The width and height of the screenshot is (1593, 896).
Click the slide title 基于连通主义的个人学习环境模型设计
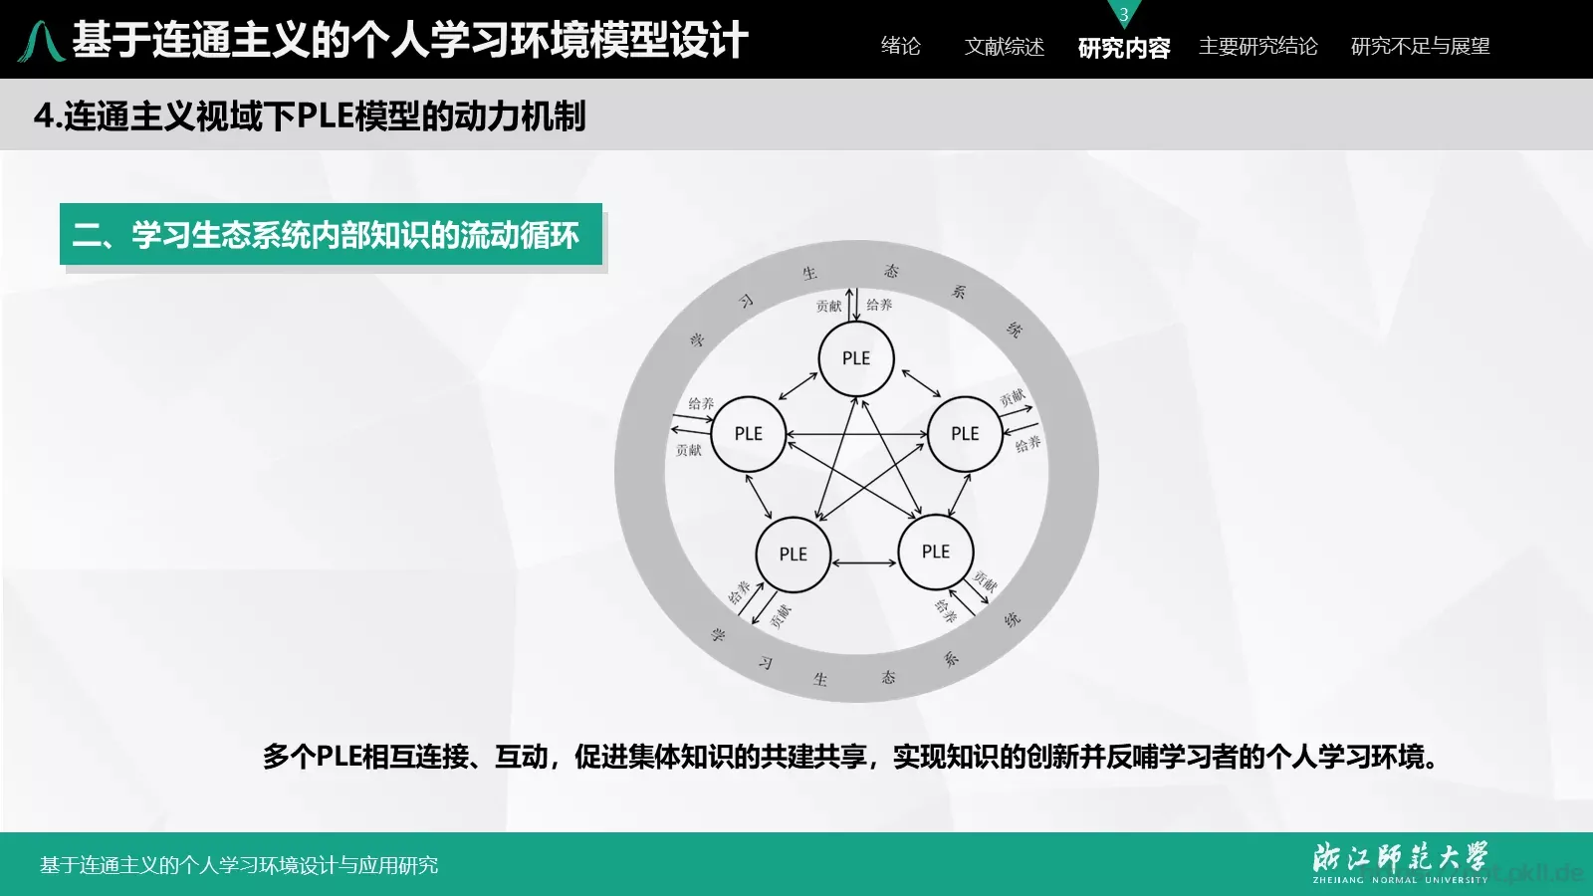tap(409, 41)
